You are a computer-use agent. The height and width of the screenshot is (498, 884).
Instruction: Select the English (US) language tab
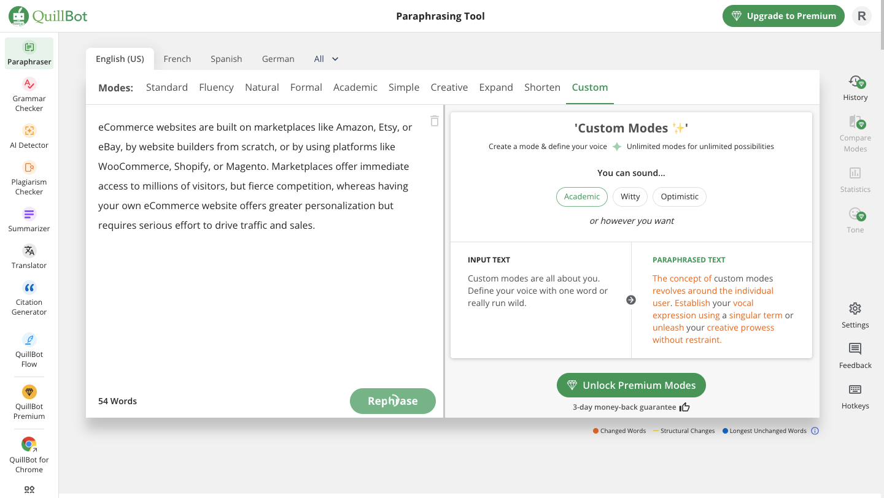[x=120, y=59]
